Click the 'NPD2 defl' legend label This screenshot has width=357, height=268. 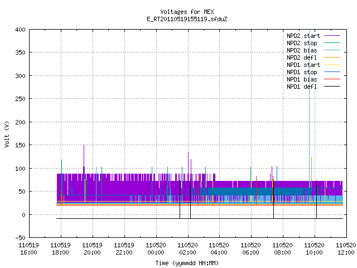[x=302, y=58]
